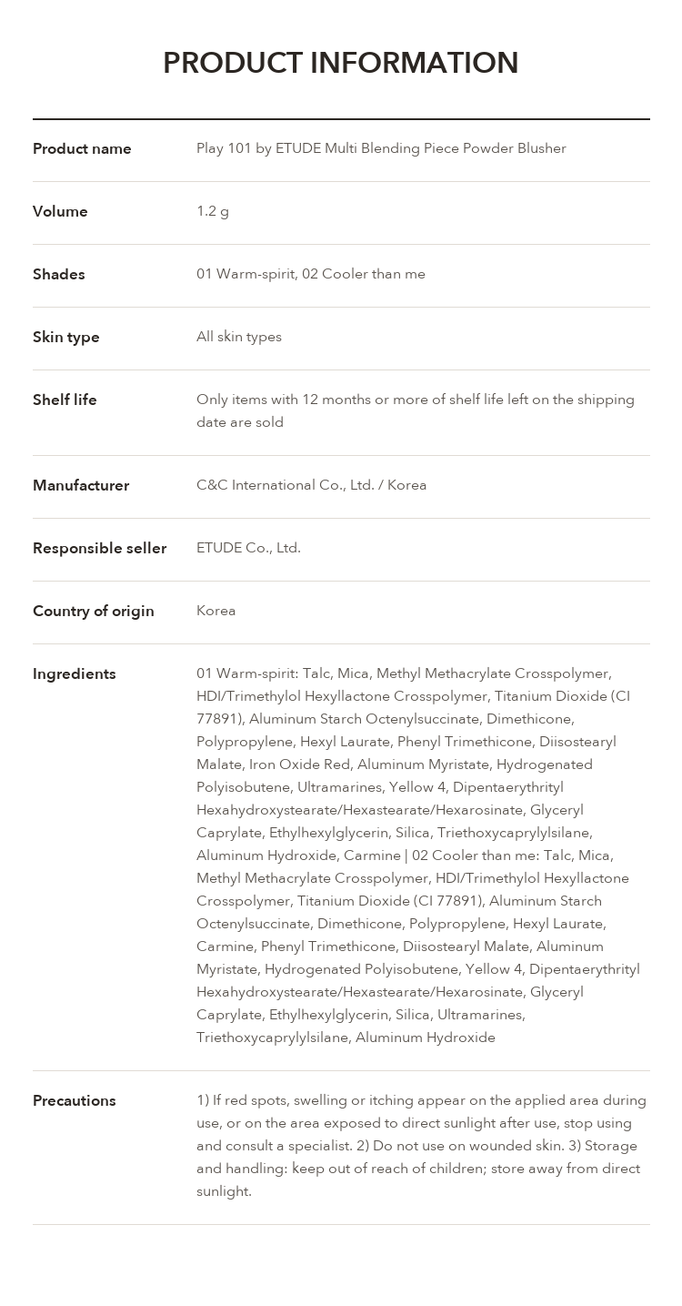Select the Manufacturer label
The width and height of the screenshot is (682, 1306).
[x=81, y=485]
